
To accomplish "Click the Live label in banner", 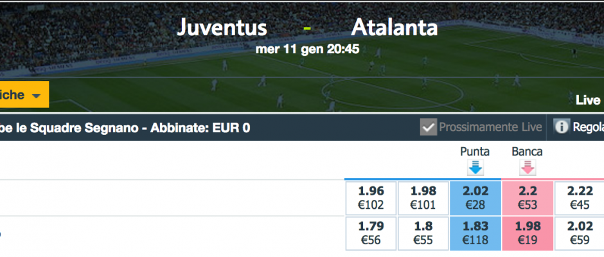I will point(588,101).
